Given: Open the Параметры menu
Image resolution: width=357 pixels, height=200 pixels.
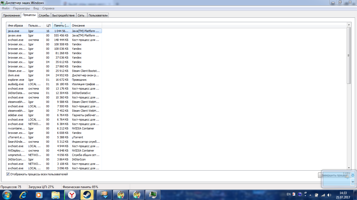Looking at the screenshot, I should coord(21,8).
